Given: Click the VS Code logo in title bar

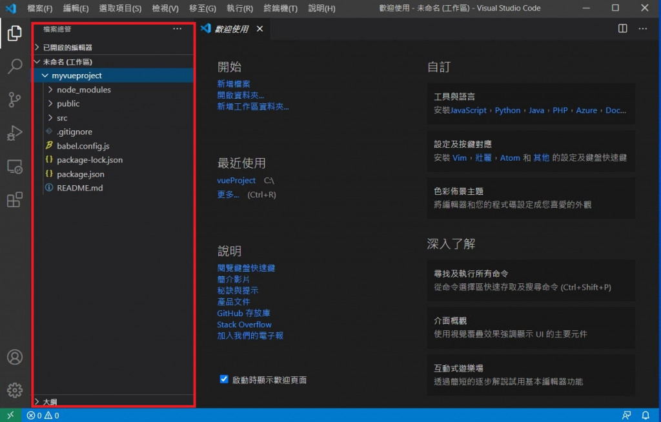Looking at the screenshot, I should (10, 8).
